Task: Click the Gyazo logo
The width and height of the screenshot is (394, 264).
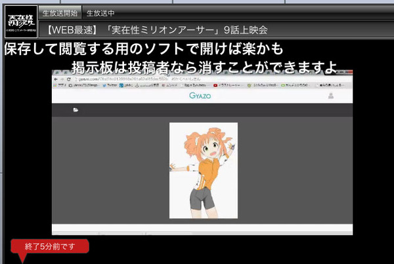Action: [200, 96]
